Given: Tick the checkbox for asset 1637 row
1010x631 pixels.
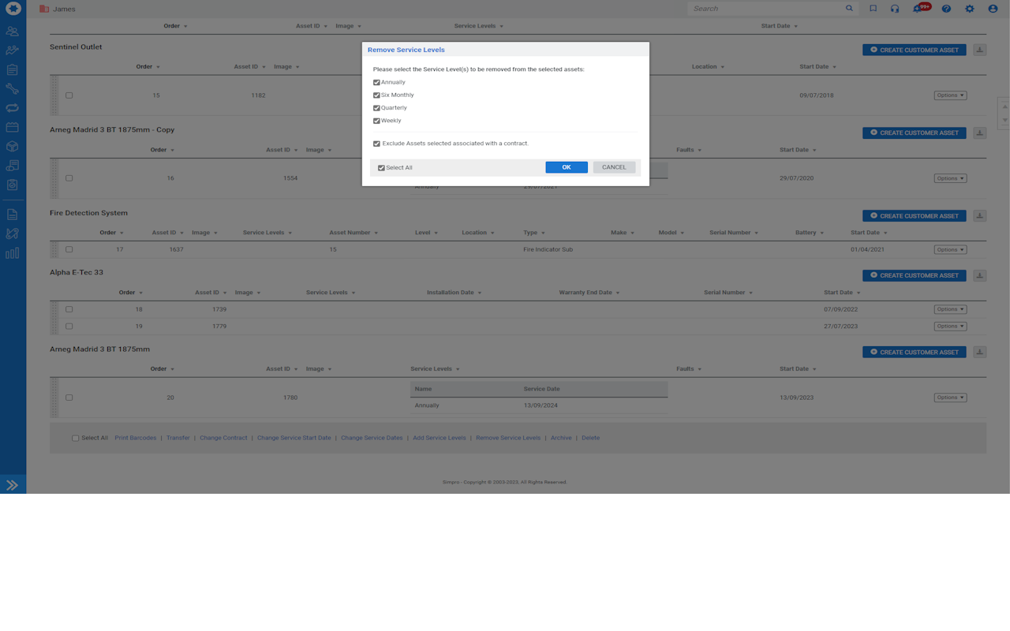Looking at the screenshot, I should pyautogui.click(x=69, y=249).
